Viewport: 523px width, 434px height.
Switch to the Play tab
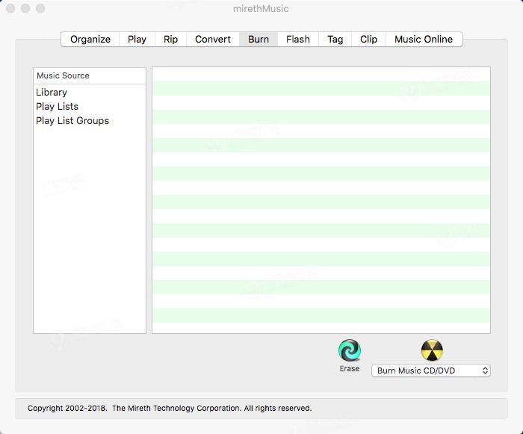point(137,40)
